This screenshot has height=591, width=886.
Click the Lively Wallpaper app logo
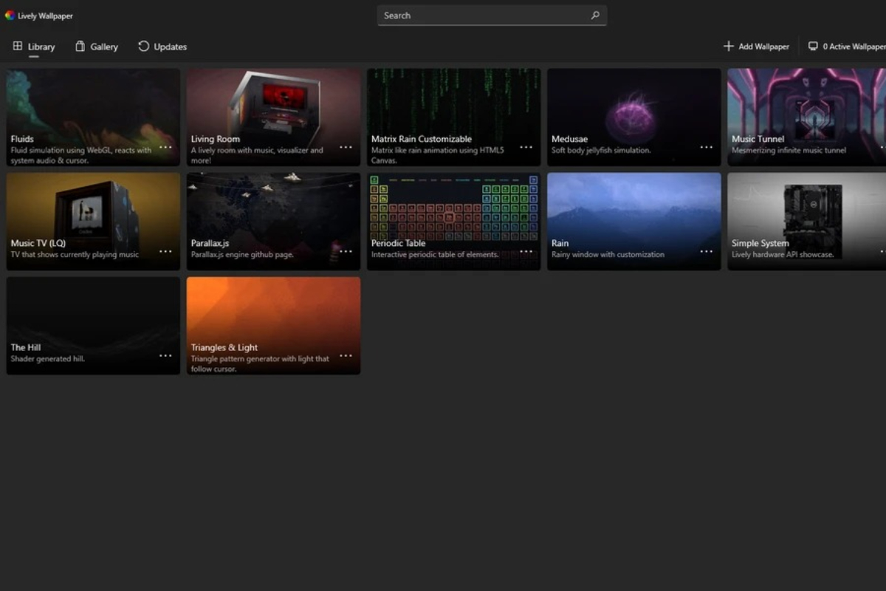click(10, 16)
